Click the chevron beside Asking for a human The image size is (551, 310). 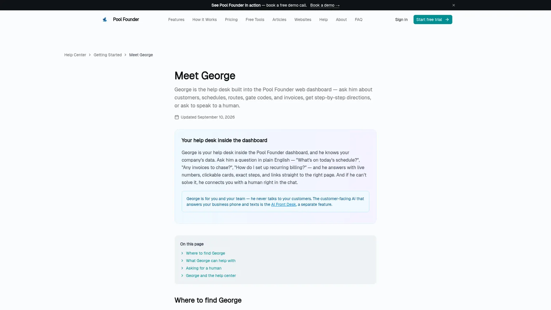182,268
